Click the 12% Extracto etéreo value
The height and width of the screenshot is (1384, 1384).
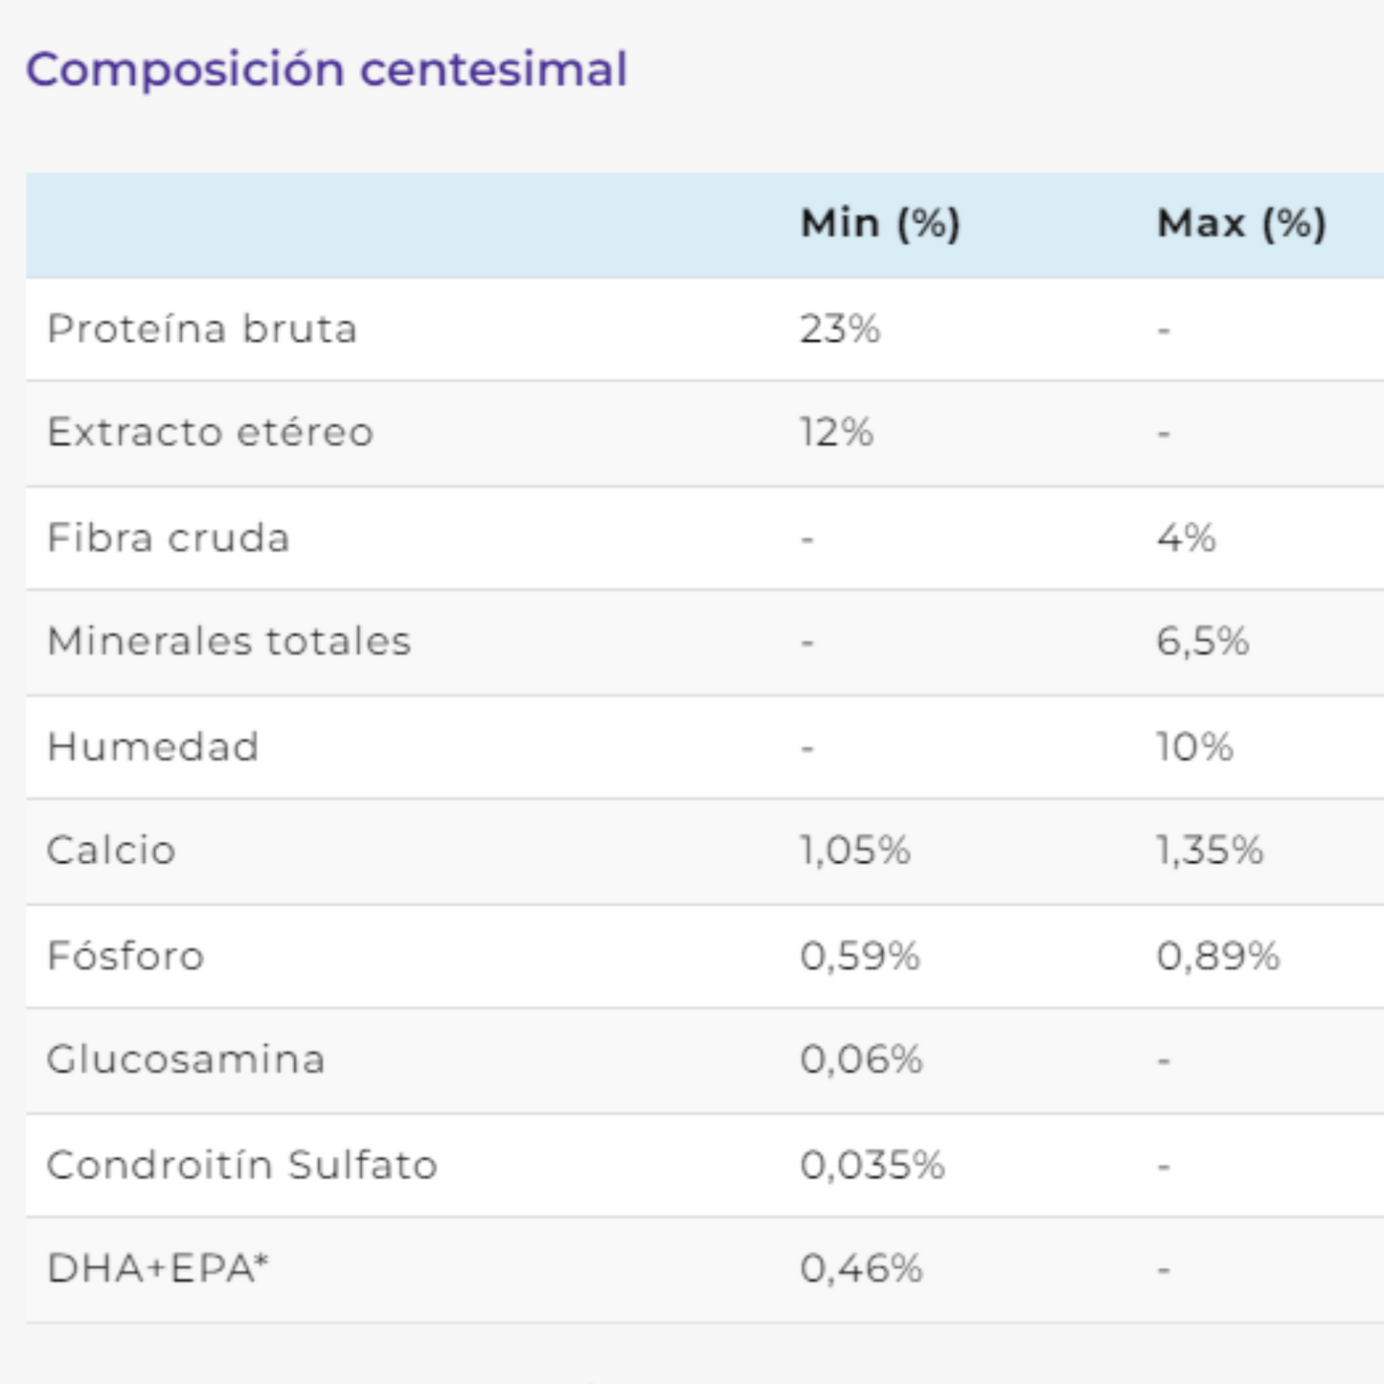(837, 433)
